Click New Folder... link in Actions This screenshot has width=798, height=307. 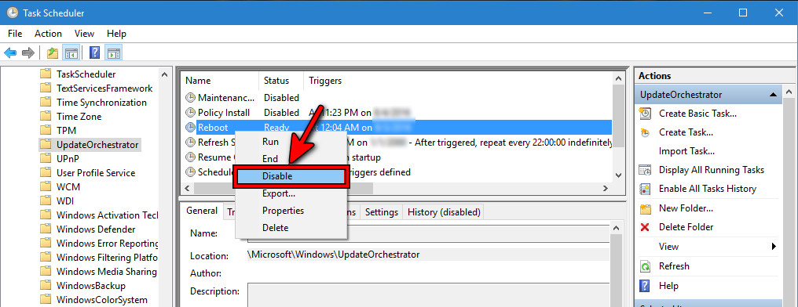click(x=686, y=208)
